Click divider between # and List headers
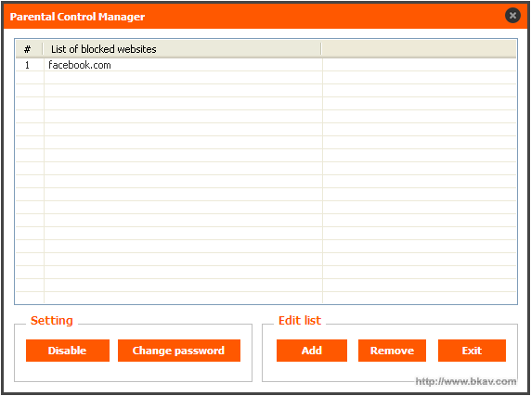 point(43,49)
